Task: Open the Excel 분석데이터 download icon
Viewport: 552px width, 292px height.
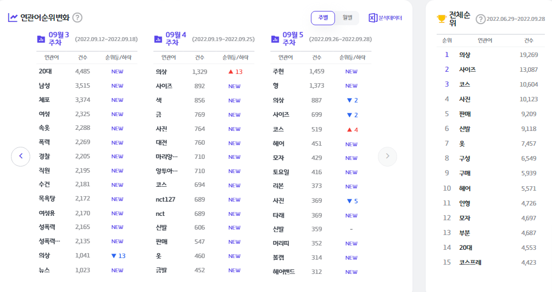Action: 373,18
